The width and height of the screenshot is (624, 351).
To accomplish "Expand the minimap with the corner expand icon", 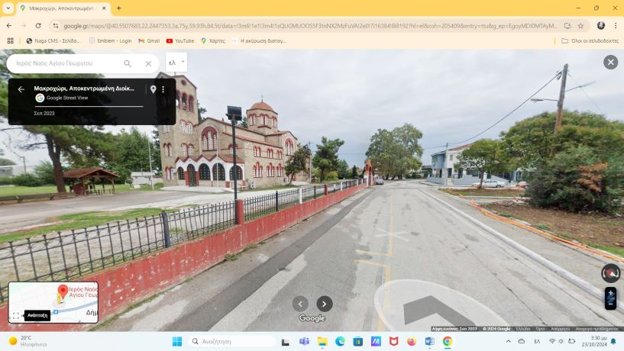I will point(15,315).
